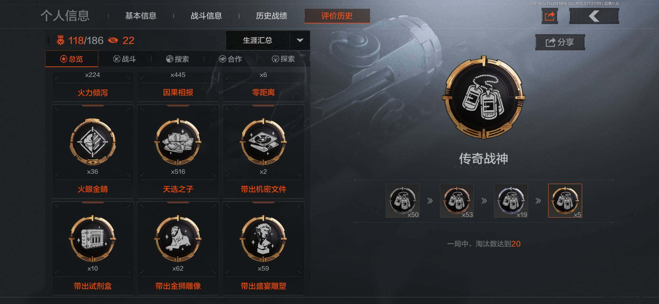The height and width of the screenshot is (304, 659).
Task: Select the x53 bronze tier medal thumbnail
Action: [457, 201]
